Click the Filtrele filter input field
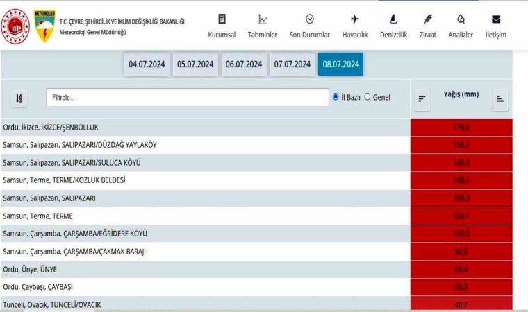This screenshot has height=312, width=528. (x=188, y=98)
